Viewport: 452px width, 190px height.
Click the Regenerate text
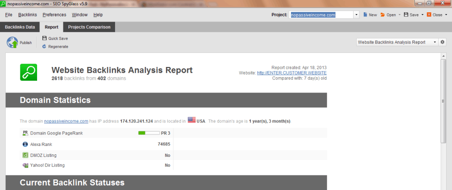(x=58, y=46)
